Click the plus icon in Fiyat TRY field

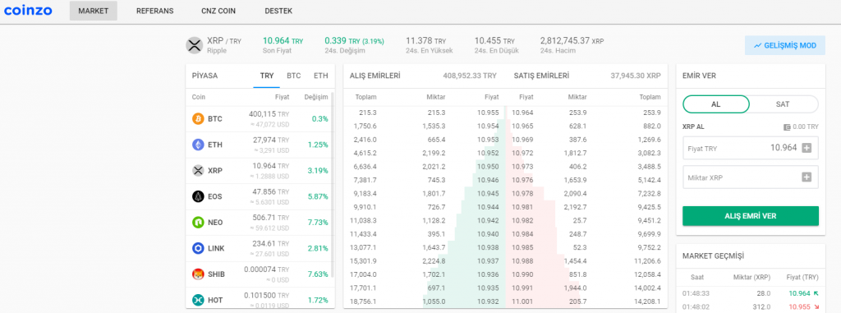tap(807, 148)
